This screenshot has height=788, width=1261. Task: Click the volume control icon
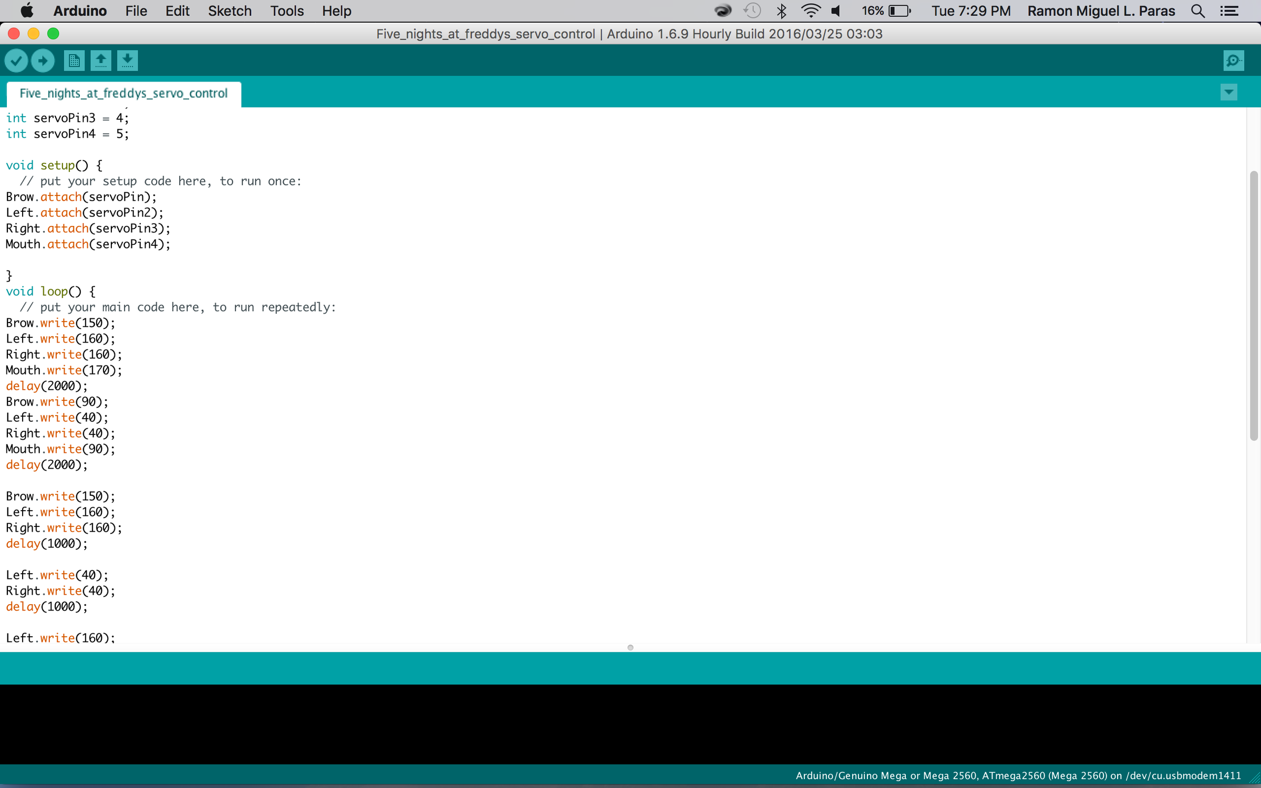click(x=836, y=11)
